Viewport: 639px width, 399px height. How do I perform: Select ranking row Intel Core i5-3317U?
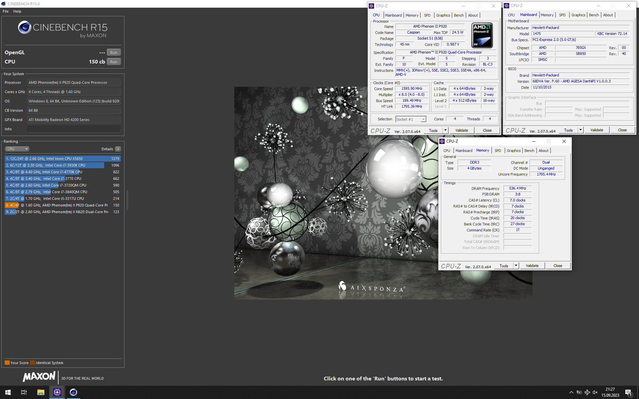[63, 199]
